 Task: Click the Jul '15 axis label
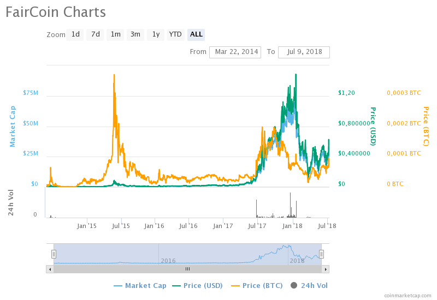pos(121,226)
